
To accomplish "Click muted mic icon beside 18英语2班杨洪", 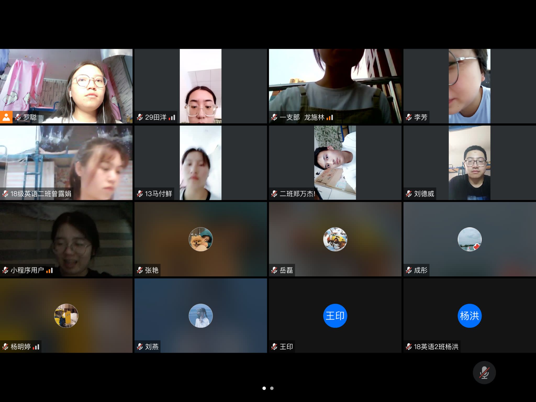I will 409,347.
